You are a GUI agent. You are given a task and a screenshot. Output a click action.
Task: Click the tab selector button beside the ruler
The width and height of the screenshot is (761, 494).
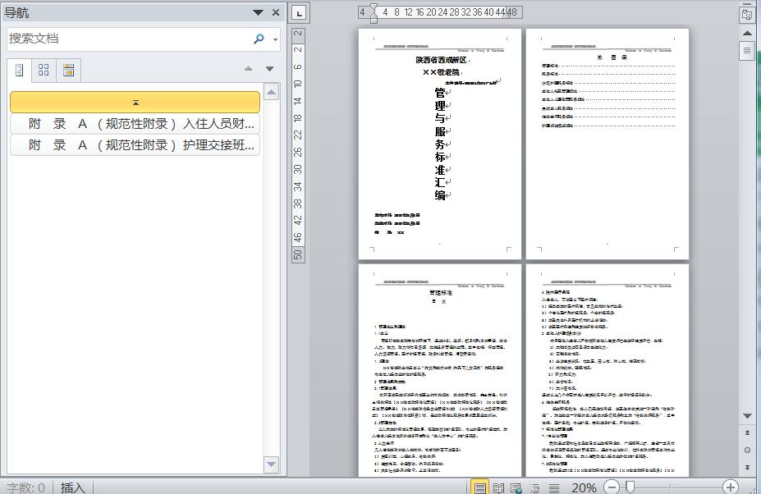[300, 13]
